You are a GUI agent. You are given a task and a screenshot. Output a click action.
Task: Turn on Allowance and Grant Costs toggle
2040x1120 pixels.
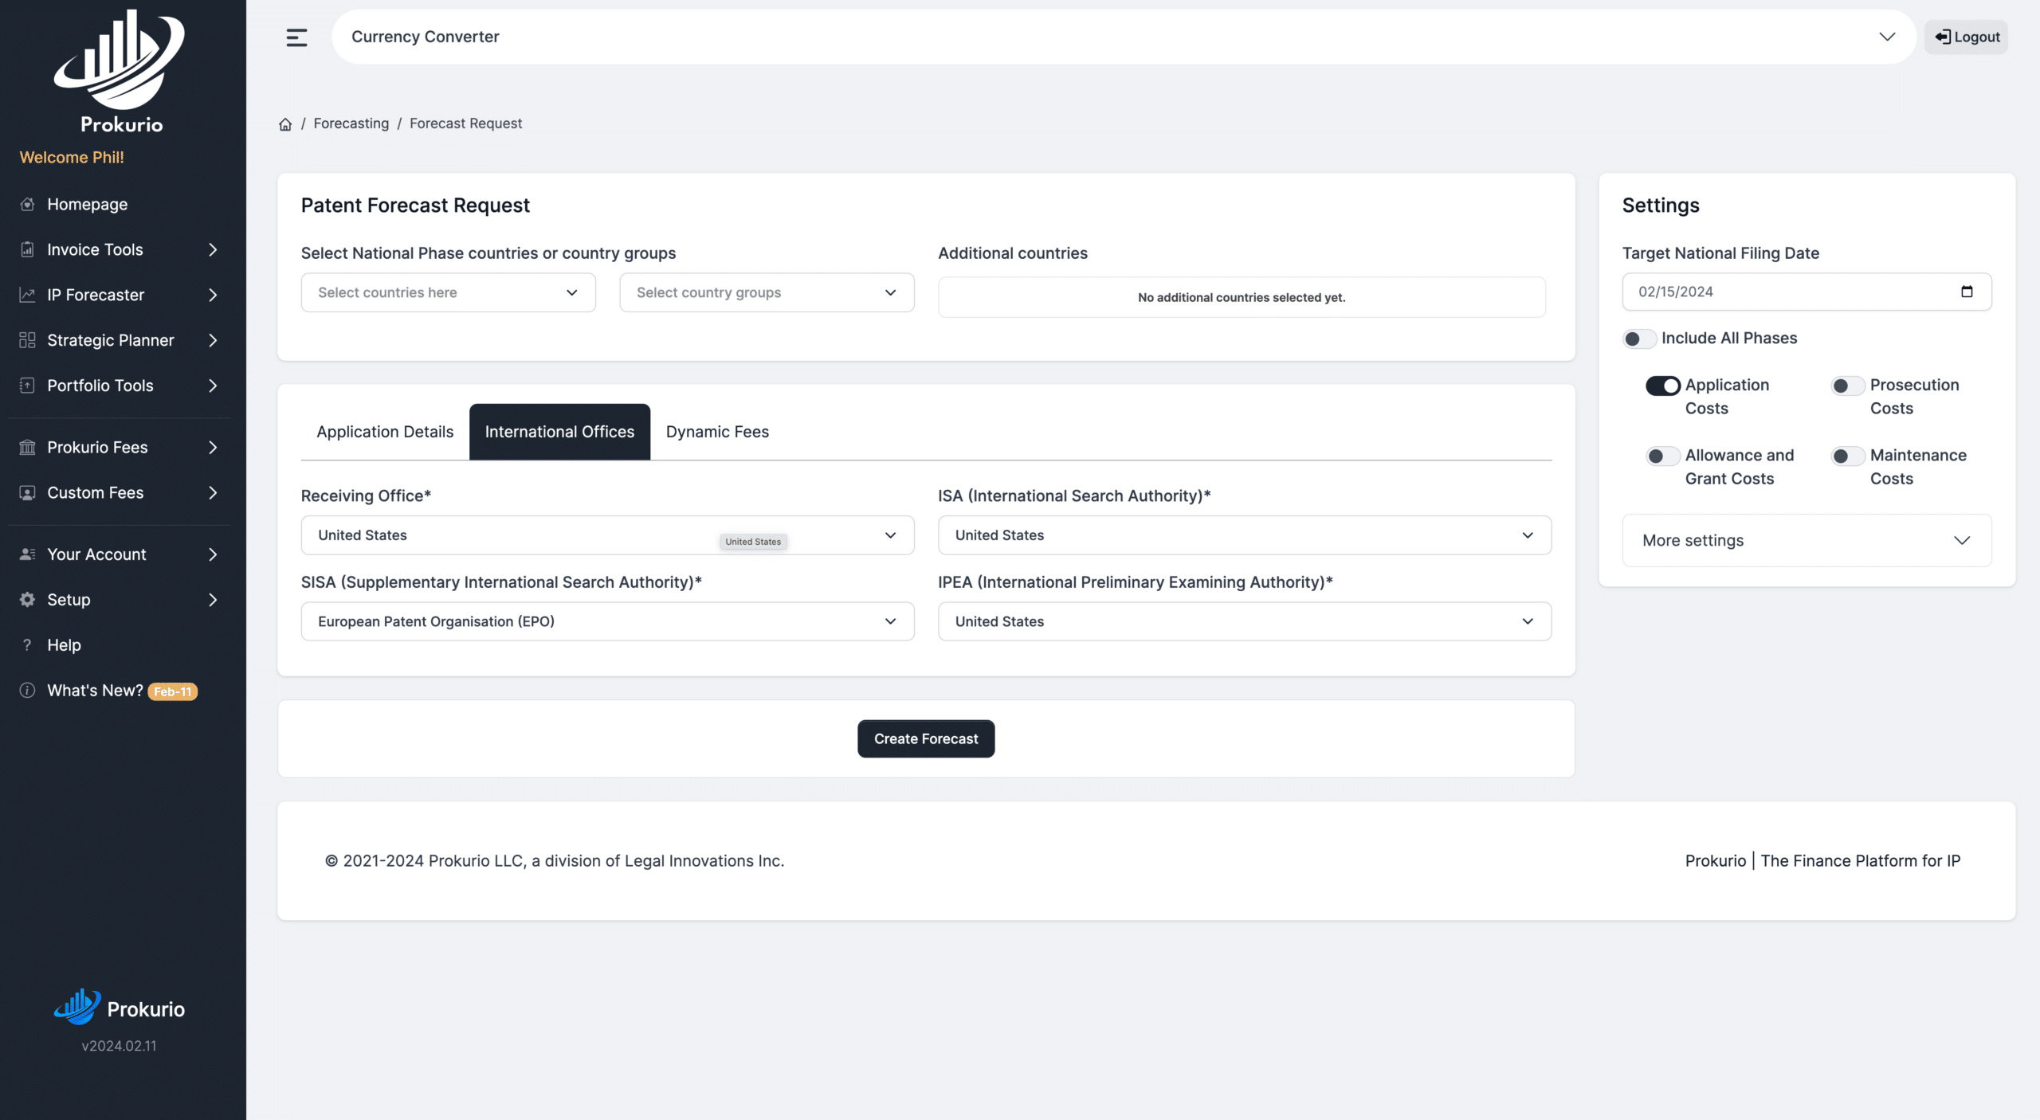[x=1663, y=456]
